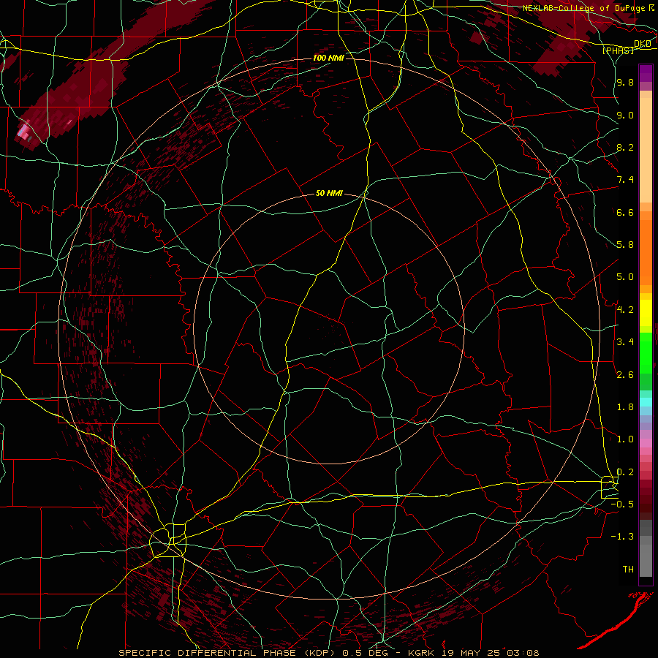This screenshot has height=658, width=658.
Task: Click the 100 NMI range ring label
Action: (328, 58)
